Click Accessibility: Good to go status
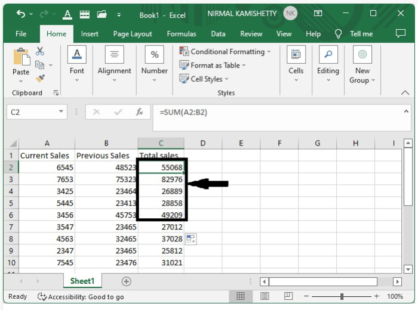418x310 pixels. pyautogui.click(x=81, y=296)
